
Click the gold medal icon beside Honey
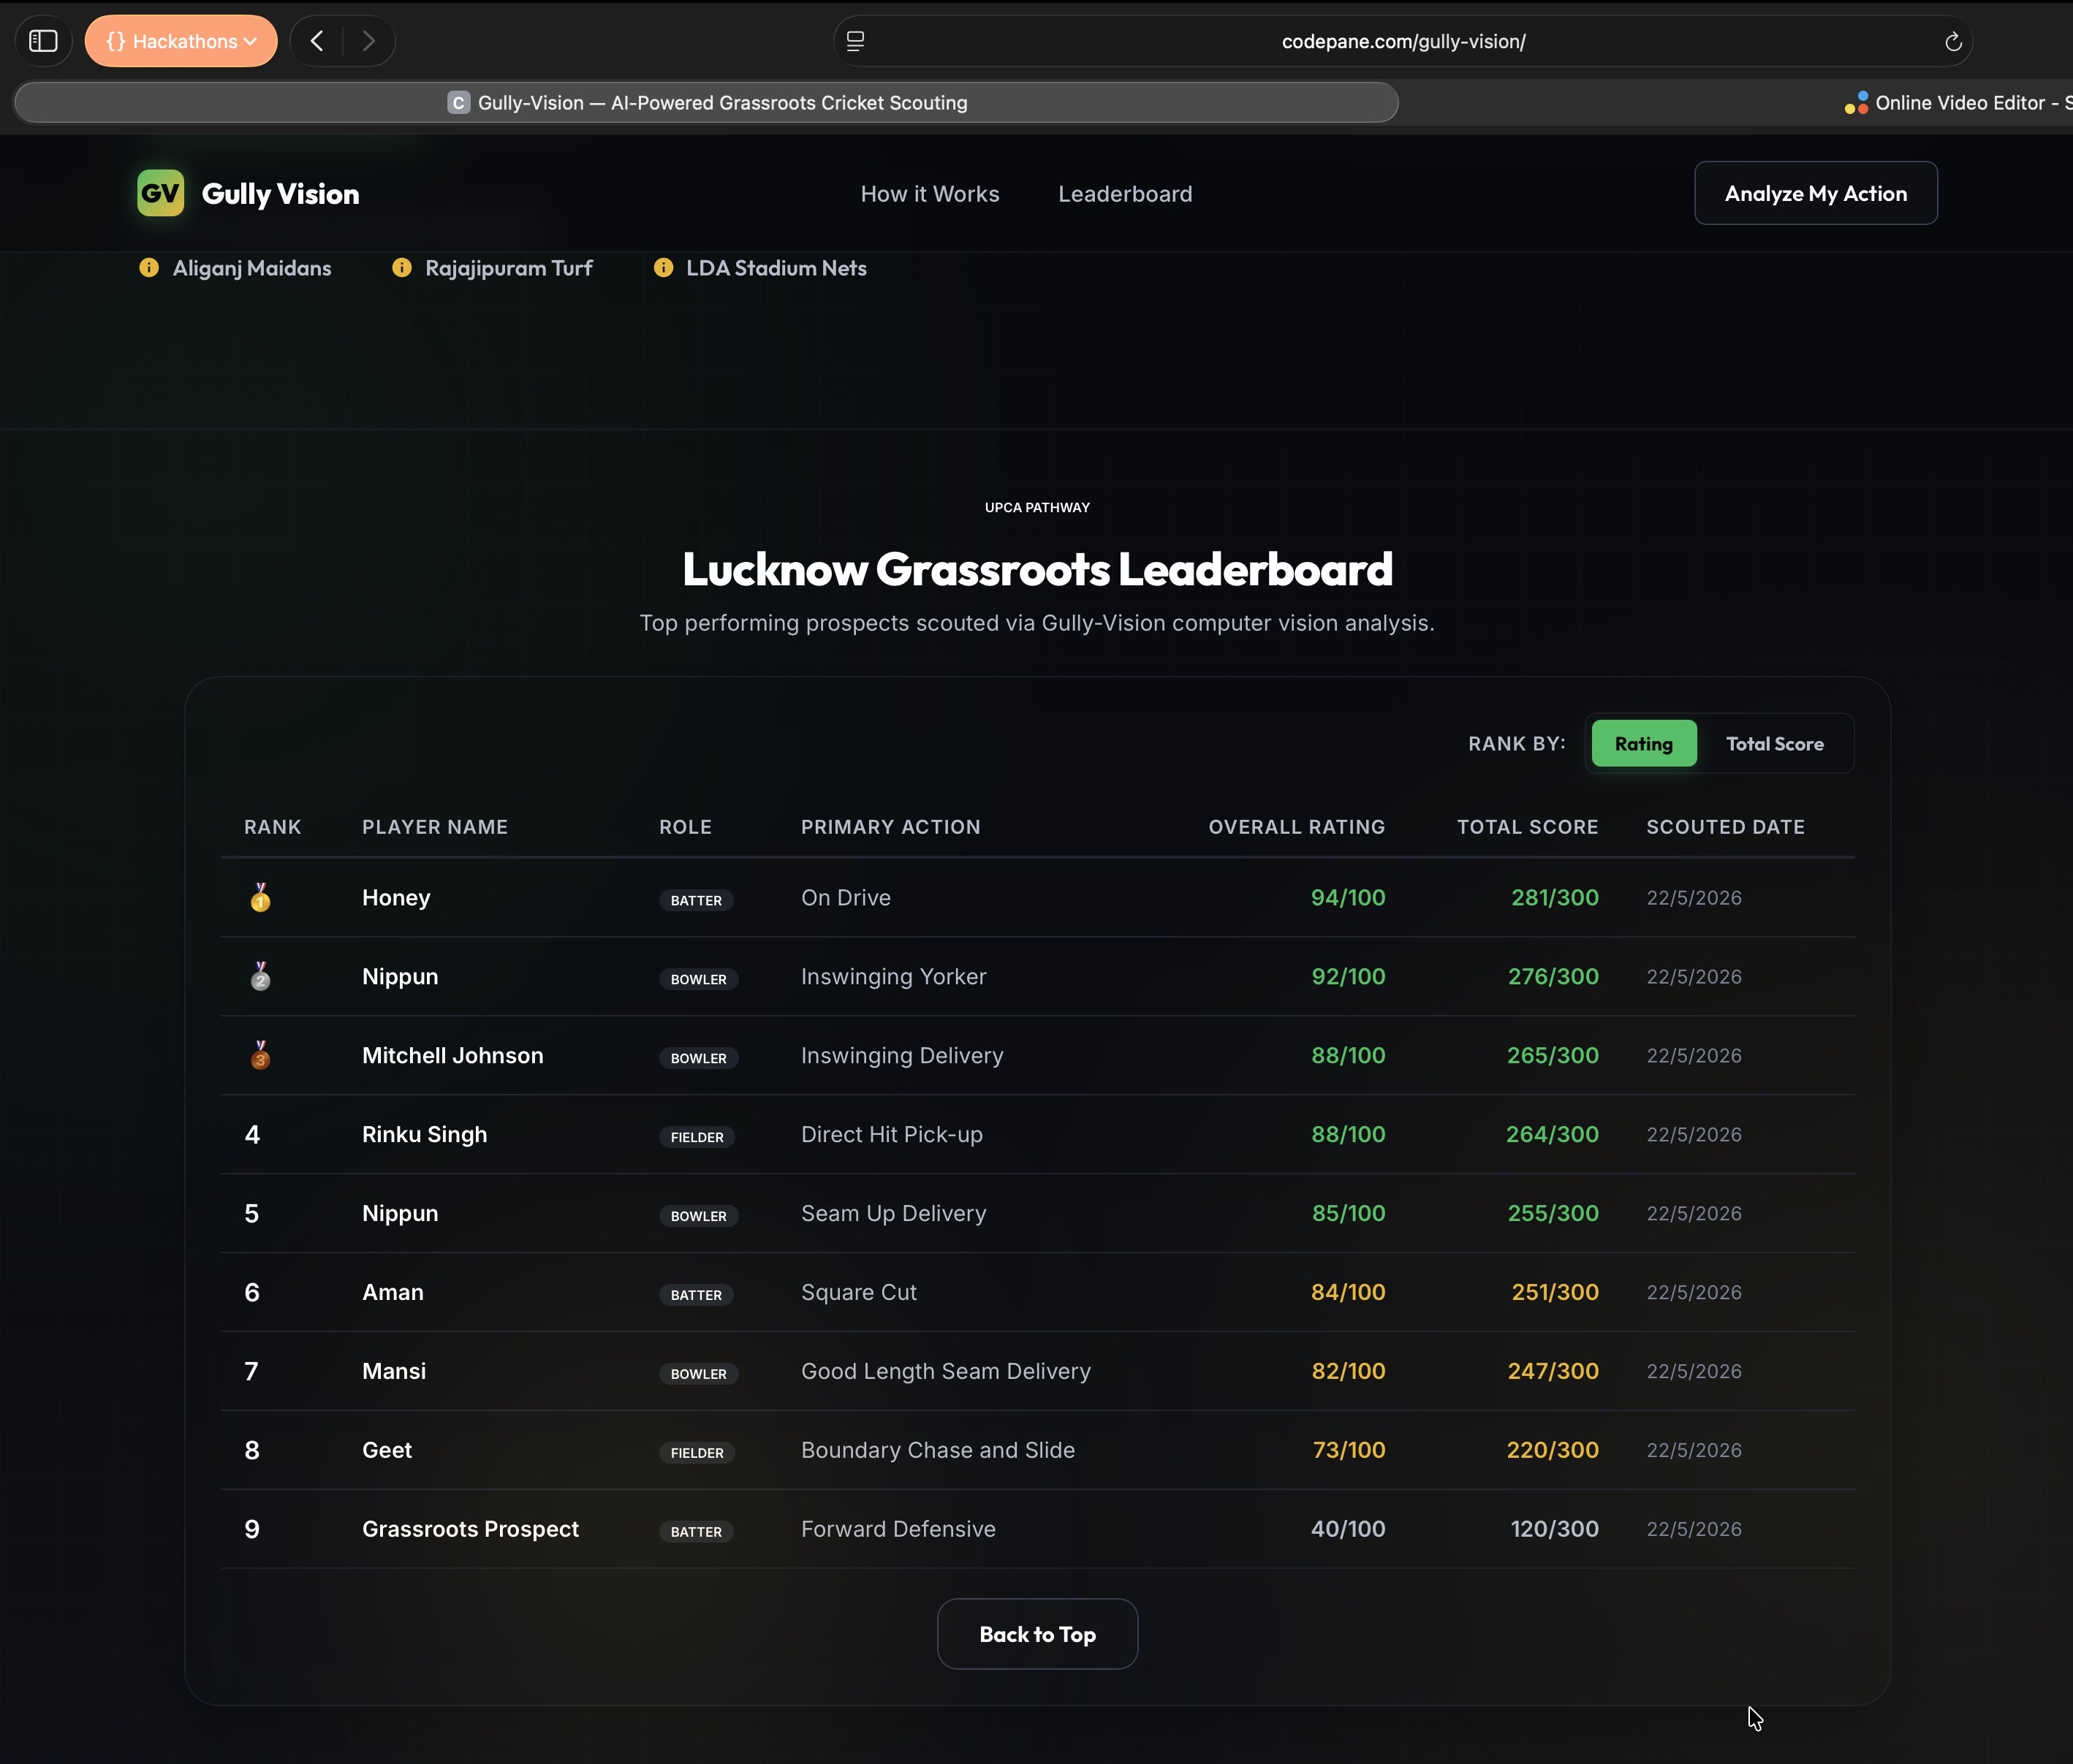click(260, 897)
